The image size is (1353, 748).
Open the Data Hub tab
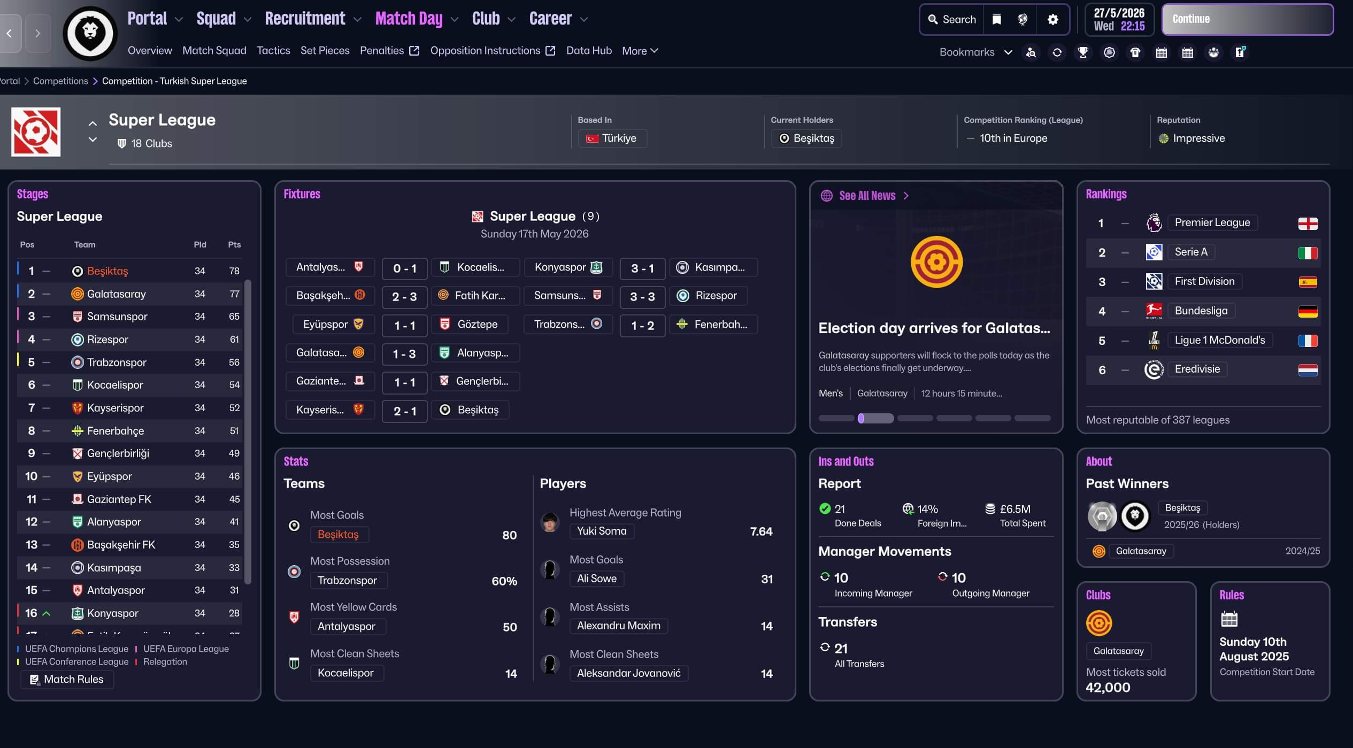(588, 51)
